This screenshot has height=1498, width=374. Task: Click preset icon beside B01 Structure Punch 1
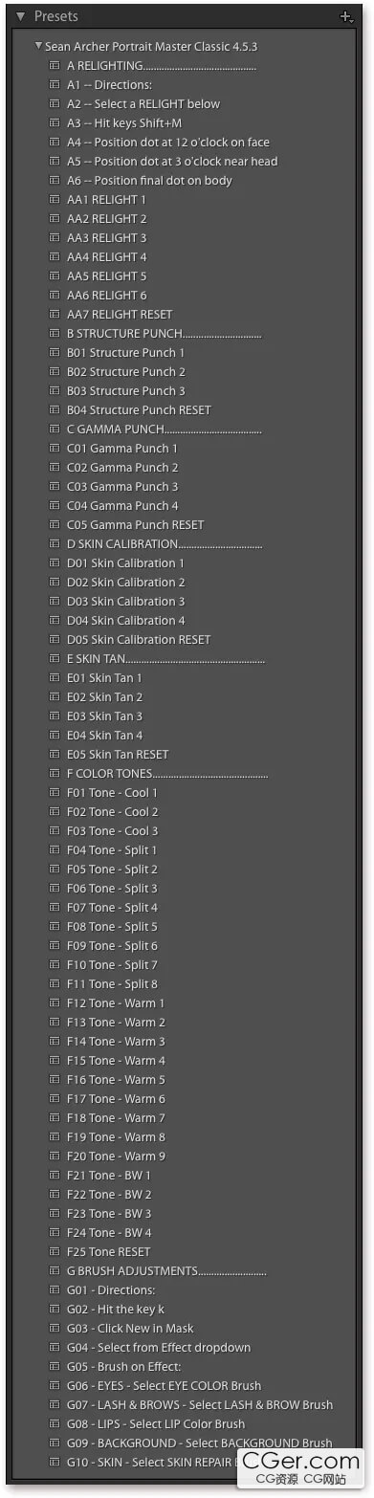(x=55, y=352)
